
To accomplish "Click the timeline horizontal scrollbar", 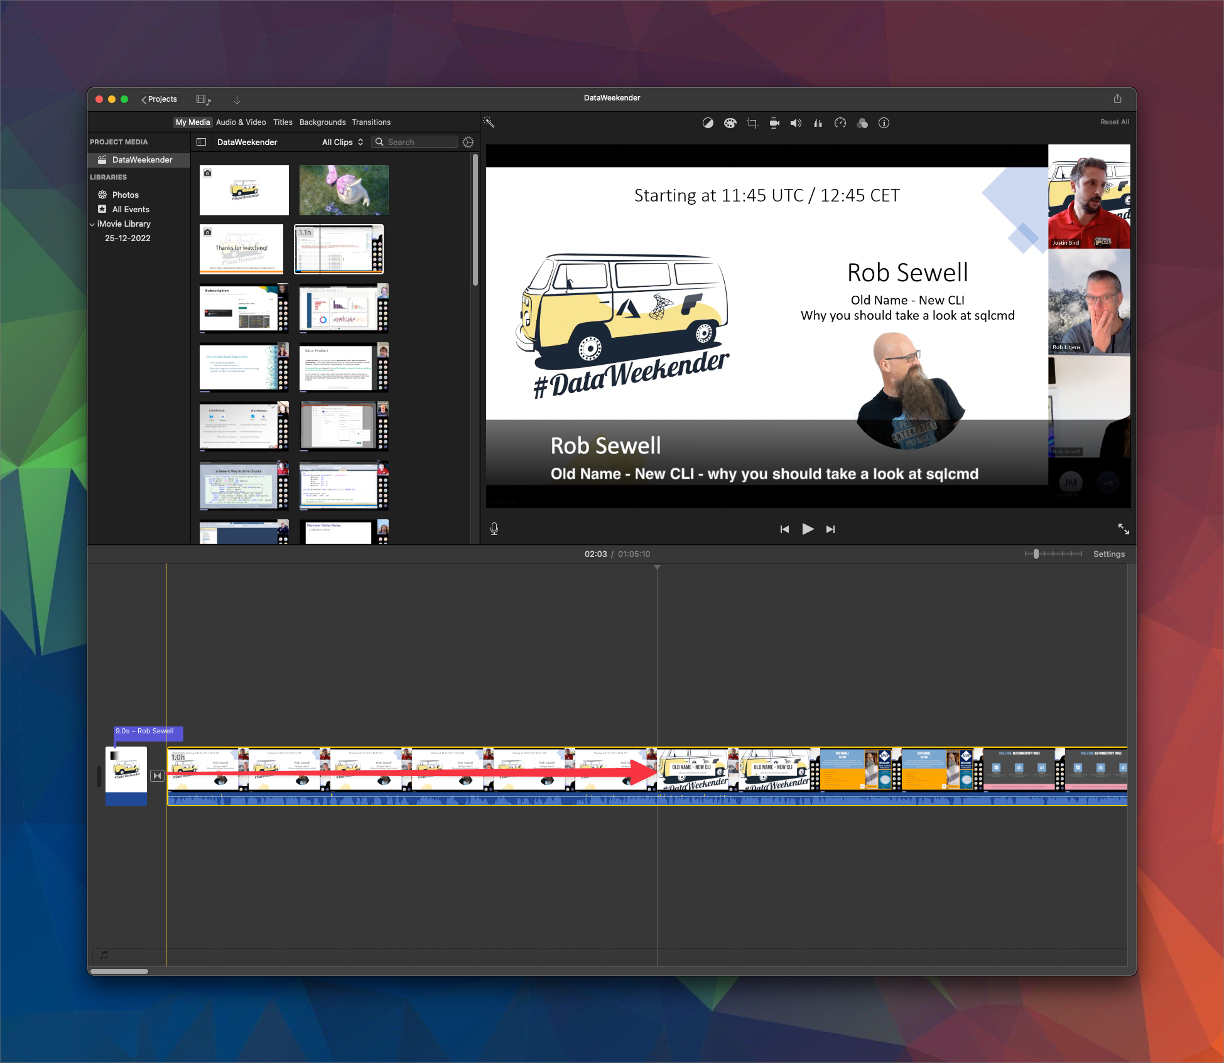I will pyautogui.click(x=119, y=971).
